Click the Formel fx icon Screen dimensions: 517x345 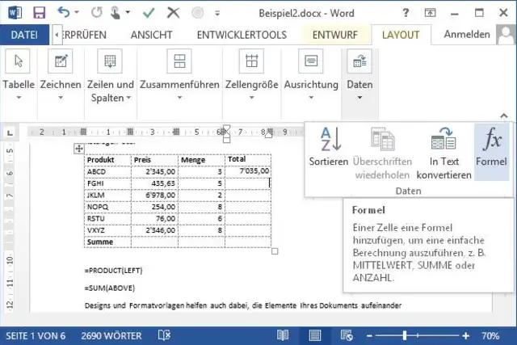(491, 141)
